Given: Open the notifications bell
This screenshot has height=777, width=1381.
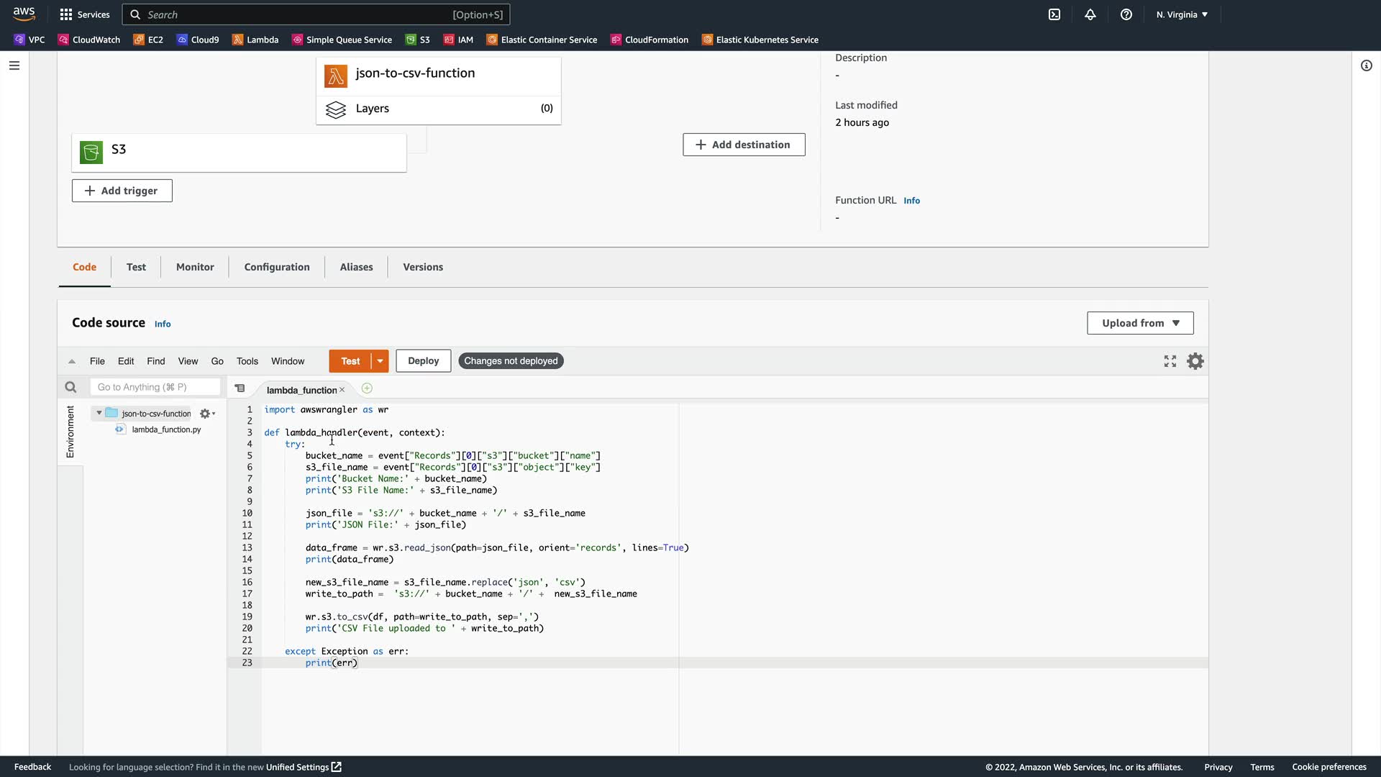Looking at the screenshot, I should click(1090, 14).
